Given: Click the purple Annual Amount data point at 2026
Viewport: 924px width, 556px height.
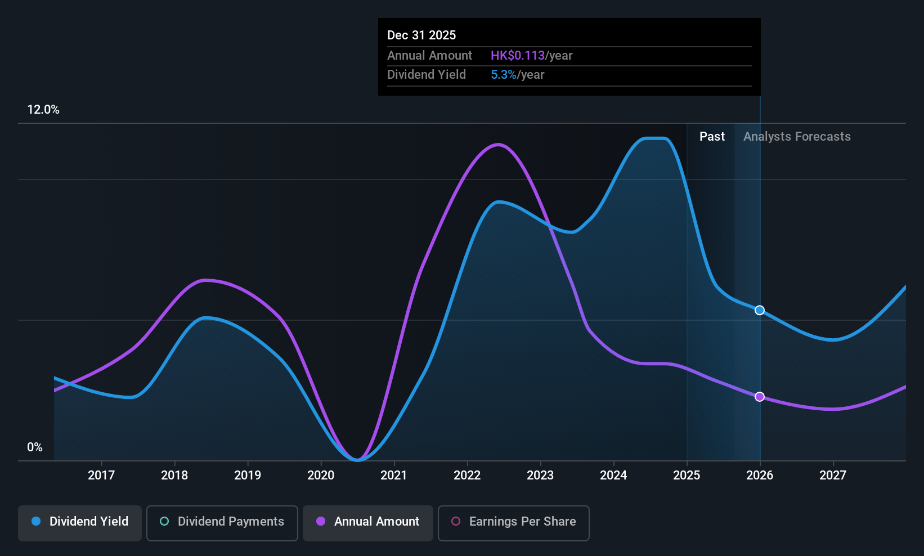Looking at the screenshot, I should pyautogui.click(x=760, y=397).
